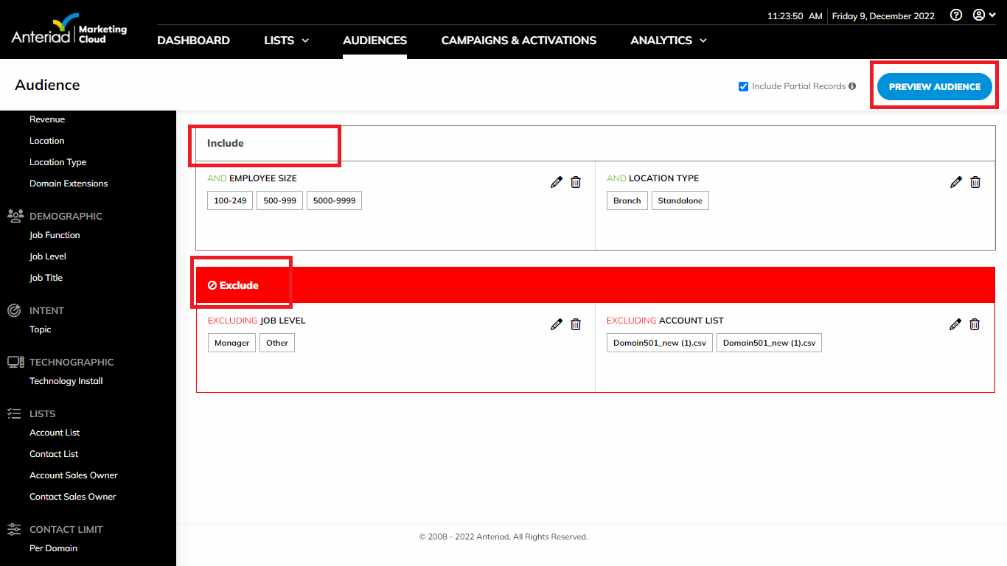Open the Audiences tab

pos(374,41)
